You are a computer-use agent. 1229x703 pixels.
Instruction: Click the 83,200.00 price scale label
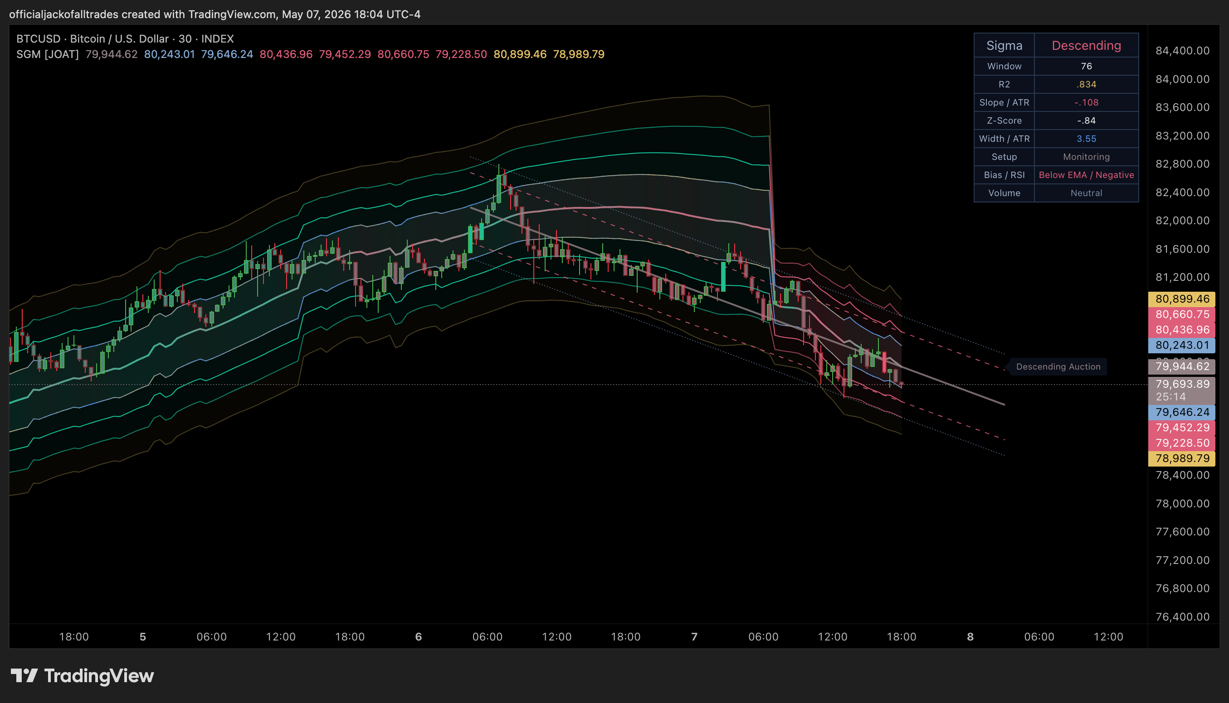(1183, 136)
